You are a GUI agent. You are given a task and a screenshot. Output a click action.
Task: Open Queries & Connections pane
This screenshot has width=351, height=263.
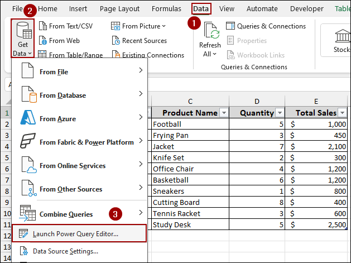coord(266,26)
